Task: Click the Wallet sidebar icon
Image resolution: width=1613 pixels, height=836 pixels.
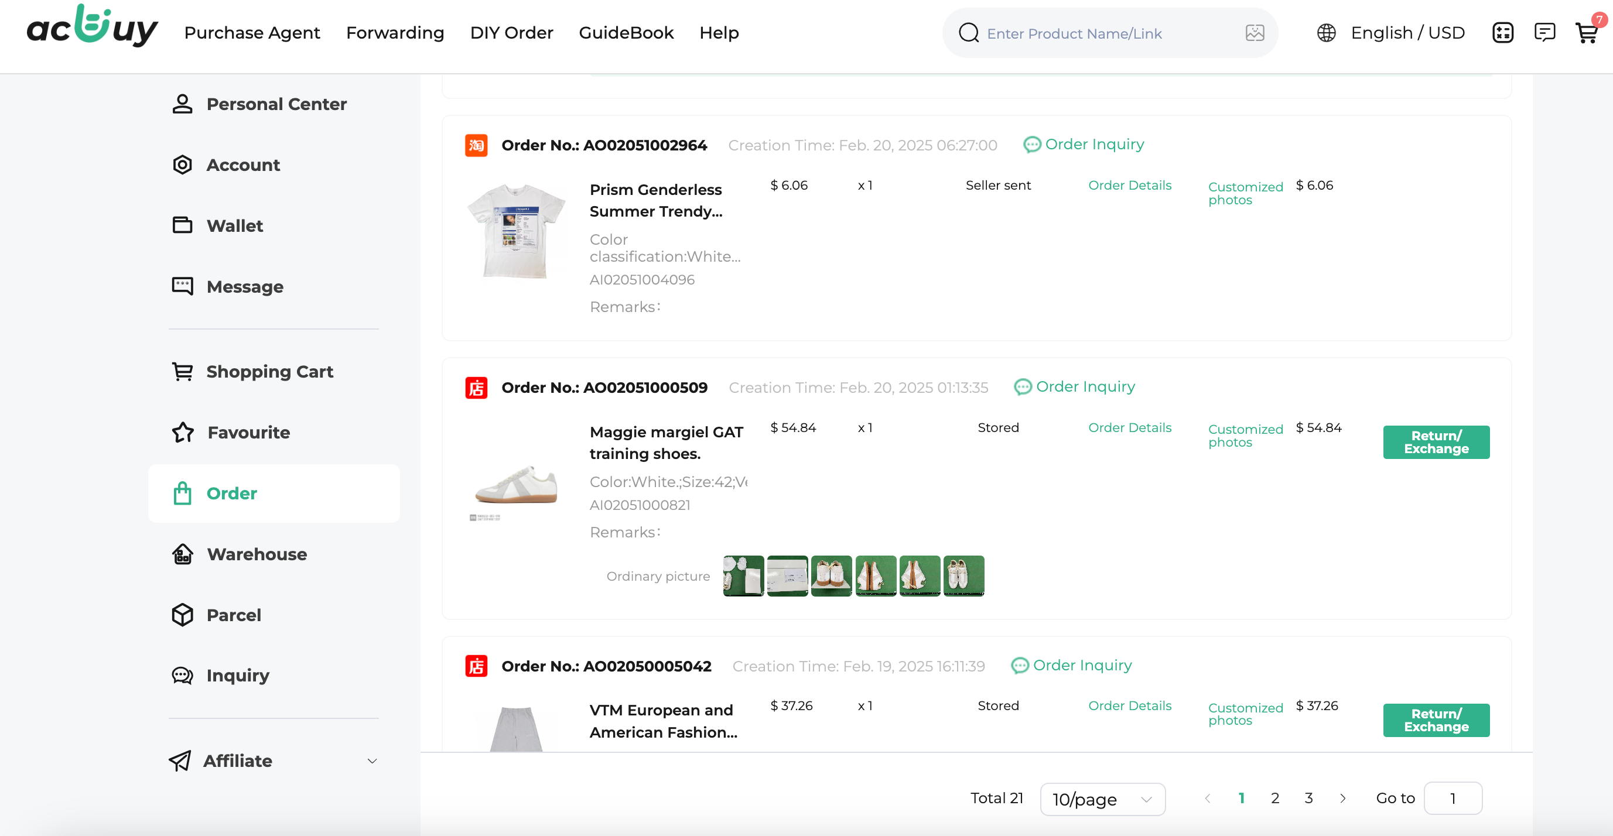Action: pyautogui.click(x=182, y=225)
